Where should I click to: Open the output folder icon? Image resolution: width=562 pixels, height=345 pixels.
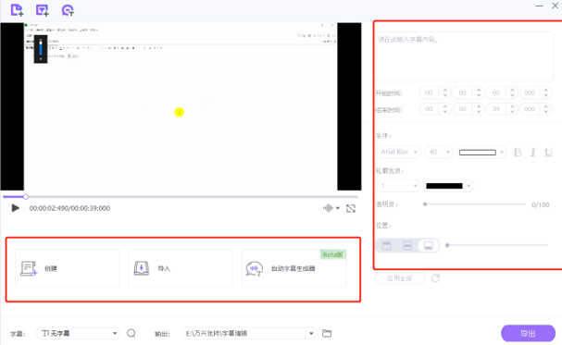tap(327, 333)
